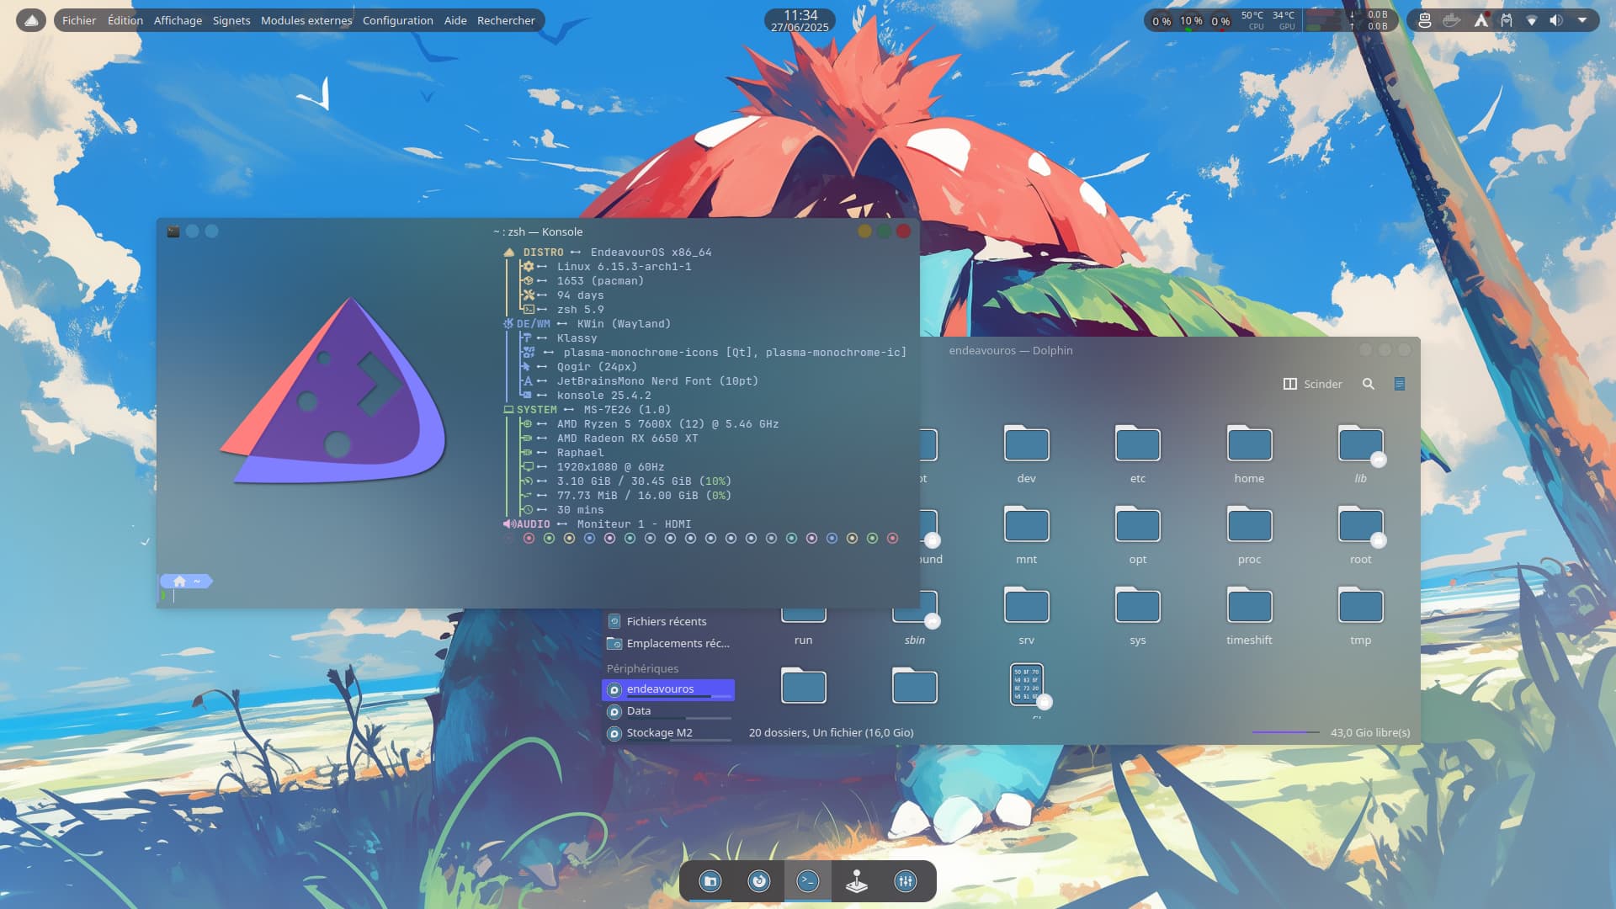The width and height of the screenshot is (1616, 909).
Task: Open the Arch update notifier tray icon
Action: click(1480, 20)
